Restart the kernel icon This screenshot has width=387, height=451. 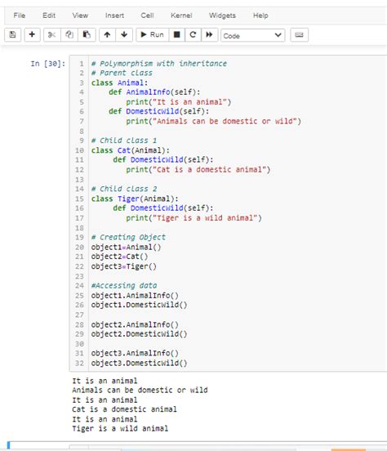pos(193,35)
